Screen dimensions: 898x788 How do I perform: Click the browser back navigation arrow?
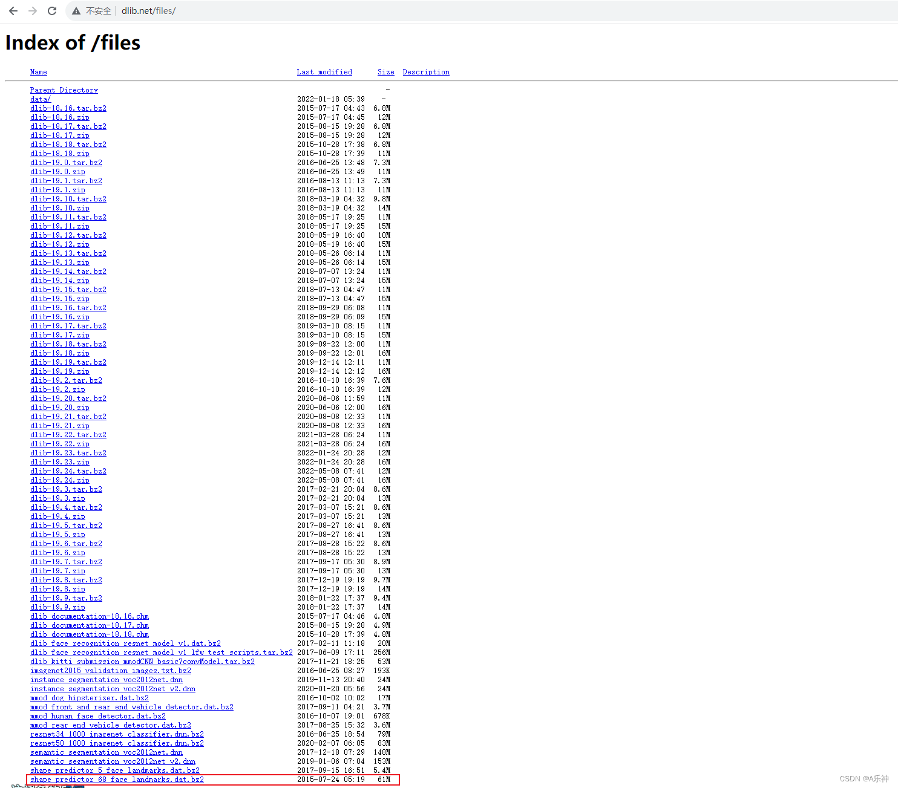(x=13, y=10)
